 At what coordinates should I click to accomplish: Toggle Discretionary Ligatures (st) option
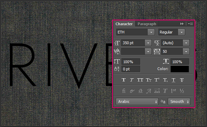coord(140,91)
